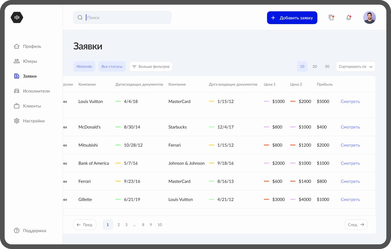Screen dimensions: 391x249
Task: Click the yellow status dash beside 9/18/16
Action: 212,163
